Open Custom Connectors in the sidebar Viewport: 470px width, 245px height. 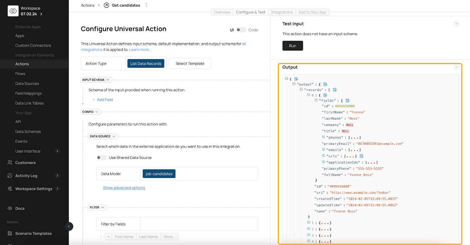coord(33,45)
